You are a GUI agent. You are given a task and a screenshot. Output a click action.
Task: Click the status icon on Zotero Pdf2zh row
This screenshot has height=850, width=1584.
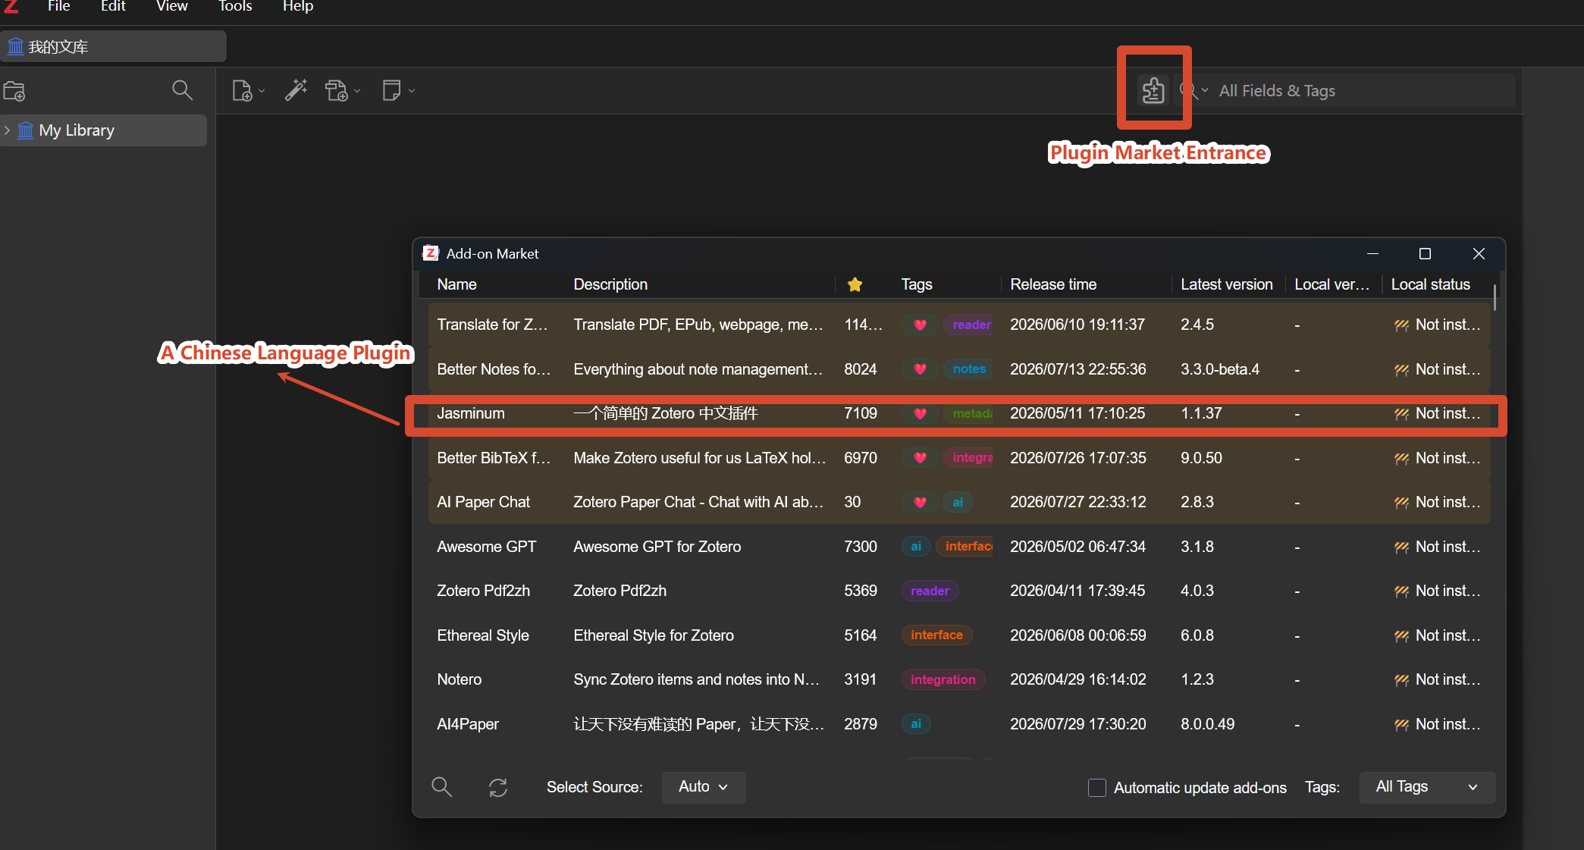(1401, 591)
